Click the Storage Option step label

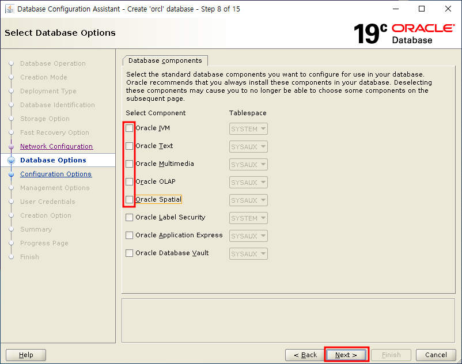[45, 119]
